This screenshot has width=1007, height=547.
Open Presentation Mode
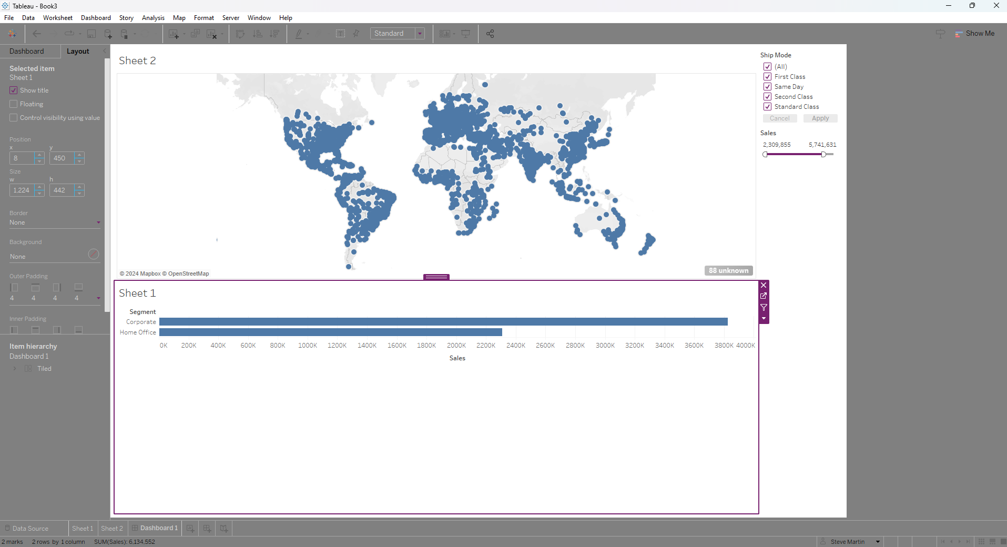pos(466,33)
